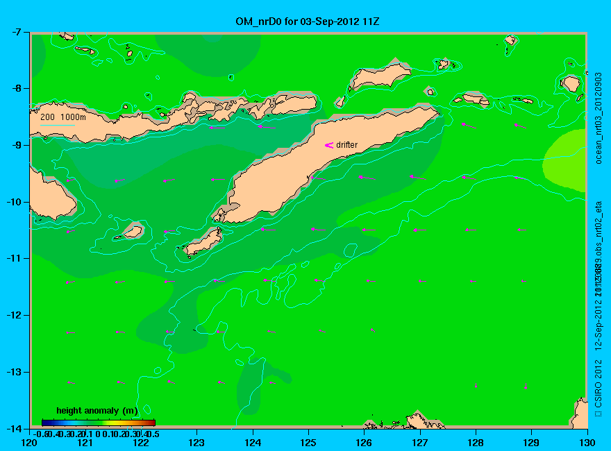The width and height of the screenshot is (611, 451).
Task: Click the latitude axis label -11
Action: click(15, 258)
